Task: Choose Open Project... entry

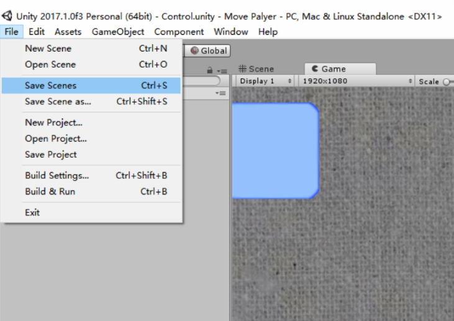Action: pyautogui.click(x=91, y=138)
